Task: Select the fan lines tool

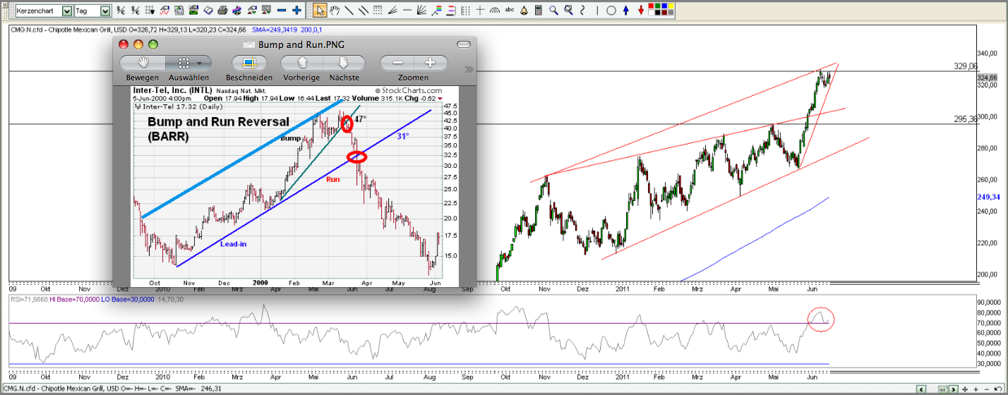Action: [421, 11]
